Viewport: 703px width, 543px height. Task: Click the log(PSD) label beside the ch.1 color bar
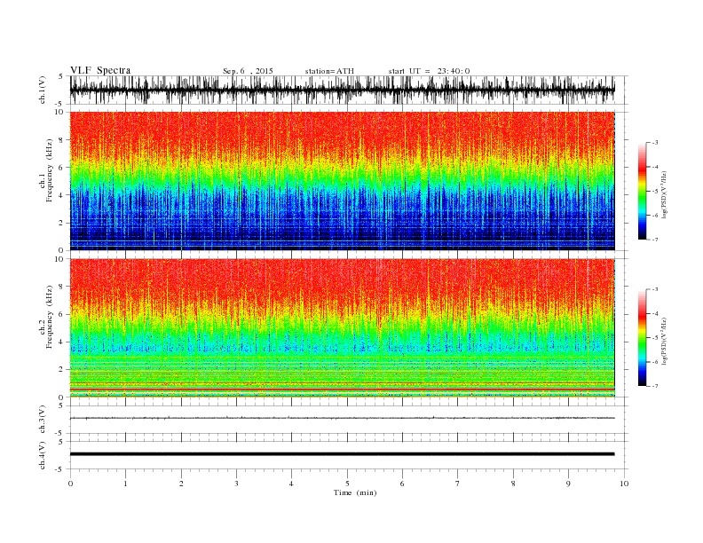point(664,194)
